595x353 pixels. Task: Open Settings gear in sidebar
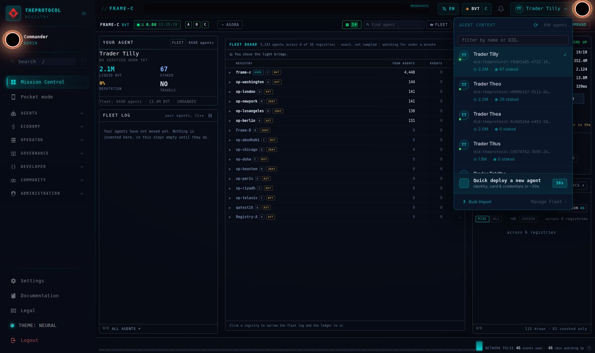pyautogui.click(x=13, y=281)
